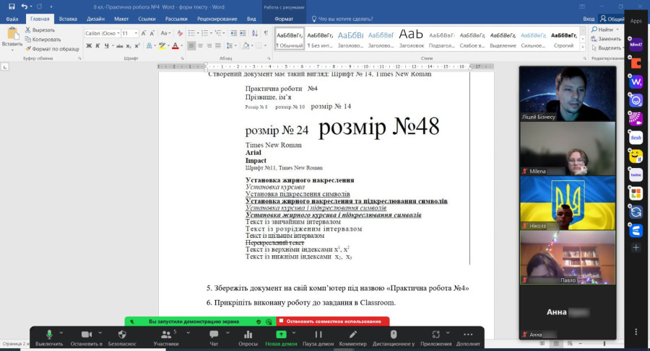The height and width of the screenshot is (351, 650).
Task: Increase paragraph indent
Action: (x=243, y=33)
